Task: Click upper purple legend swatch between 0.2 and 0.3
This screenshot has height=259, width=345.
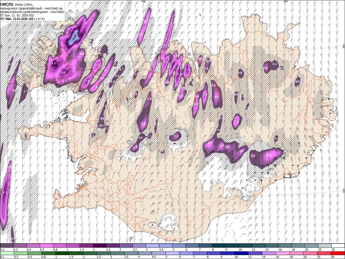Action: pos(7,246)
